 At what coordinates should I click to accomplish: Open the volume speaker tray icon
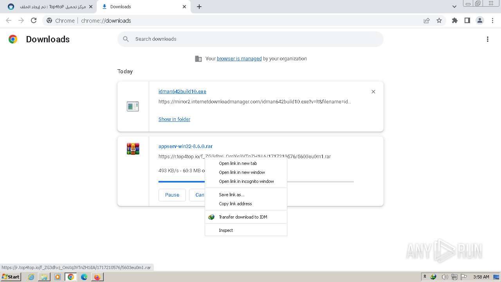445,277
